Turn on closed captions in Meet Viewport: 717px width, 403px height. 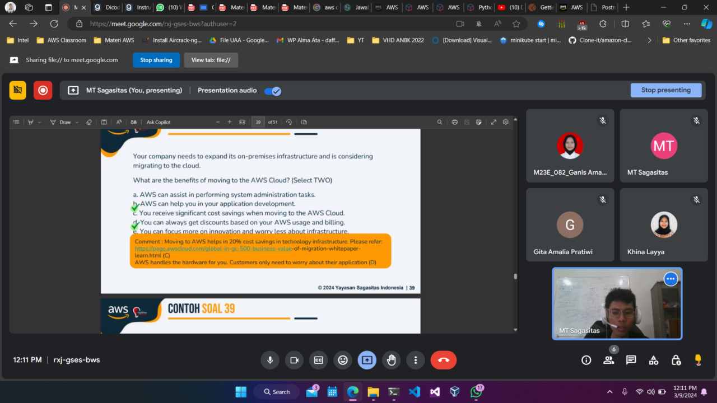tap(318, 360)
